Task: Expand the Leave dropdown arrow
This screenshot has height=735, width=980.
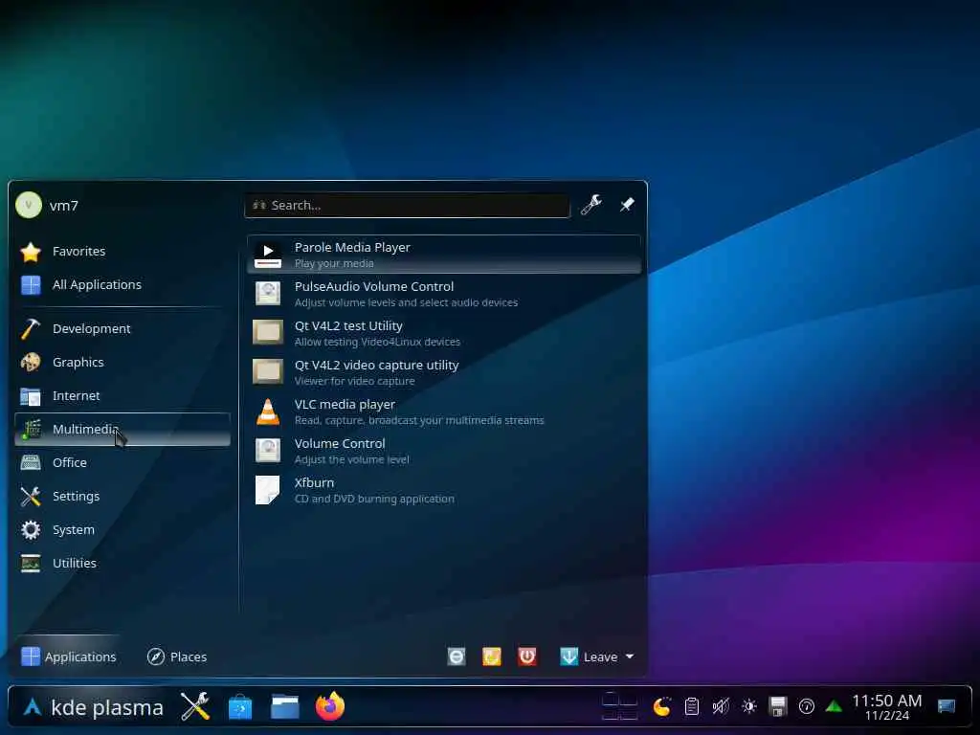Action: 630,657
